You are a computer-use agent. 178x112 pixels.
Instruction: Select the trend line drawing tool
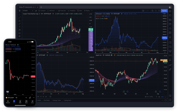20,17
